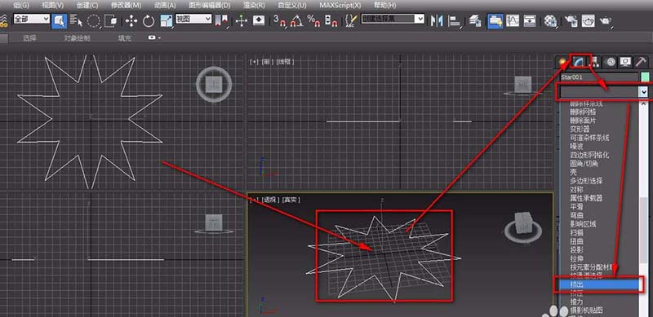Select 扭曲 modifier in list
The height and width of the screenshot is (317, 653).
point(577,241)
